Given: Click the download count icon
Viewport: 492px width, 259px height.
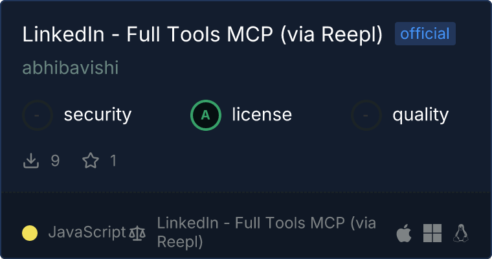Looking at the screenshot, I should (x=32, y=161).
